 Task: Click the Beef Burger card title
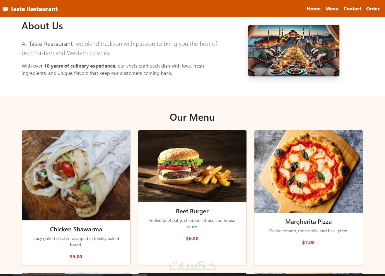tap(192, 211)
